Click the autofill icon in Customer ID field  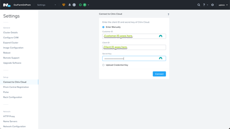[x=161, y=36]
